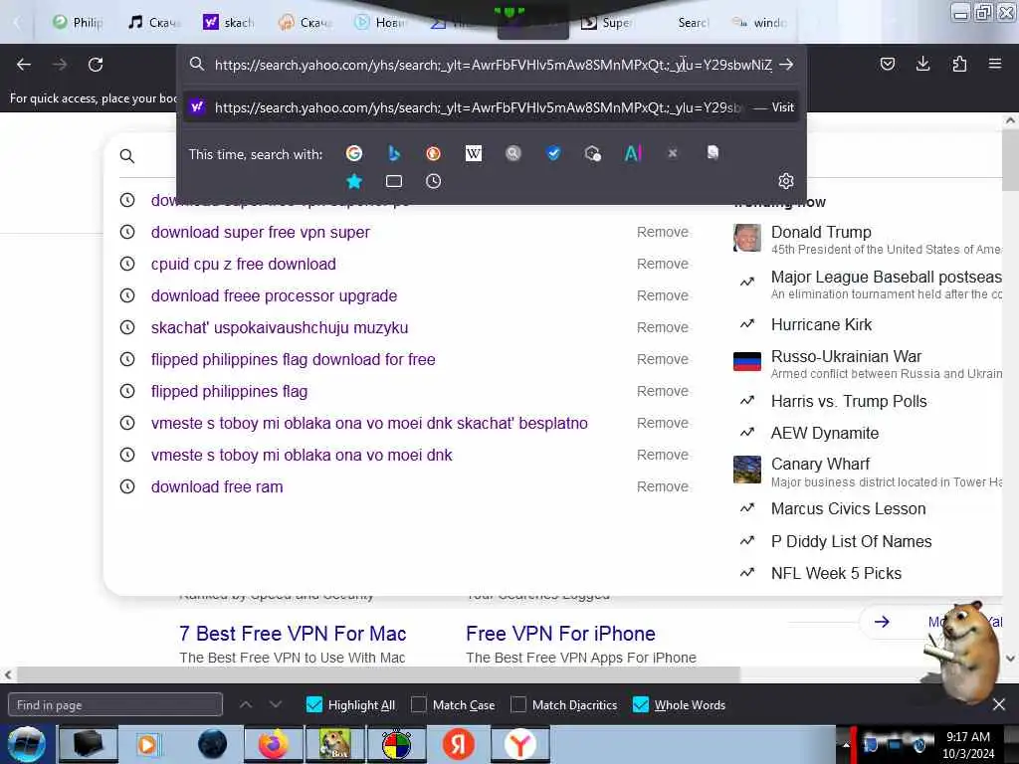
Task: Jump to previous find result arrow
Action: tap(246, 704)
